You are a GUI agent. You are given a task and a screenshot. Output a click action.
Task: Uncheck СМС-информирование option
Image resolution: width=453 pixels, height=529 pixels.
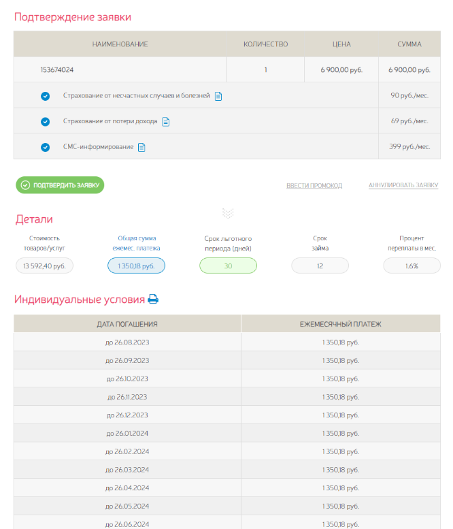[x=45, y=147]
